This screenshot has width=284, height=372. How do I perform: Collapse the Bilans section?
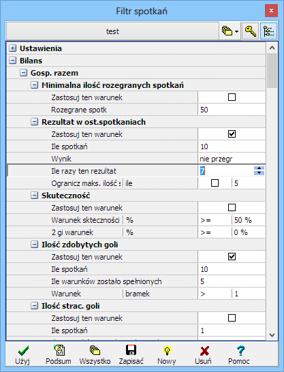(12, 61)
